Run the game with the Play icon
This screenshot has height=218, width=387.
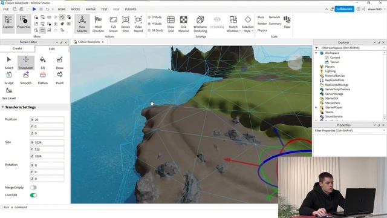34,9
